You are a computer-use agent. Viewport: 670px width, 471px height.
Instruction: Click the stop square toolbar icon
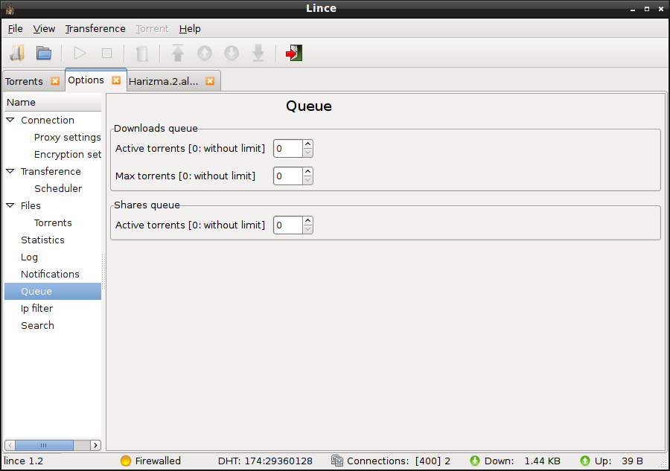106,54
